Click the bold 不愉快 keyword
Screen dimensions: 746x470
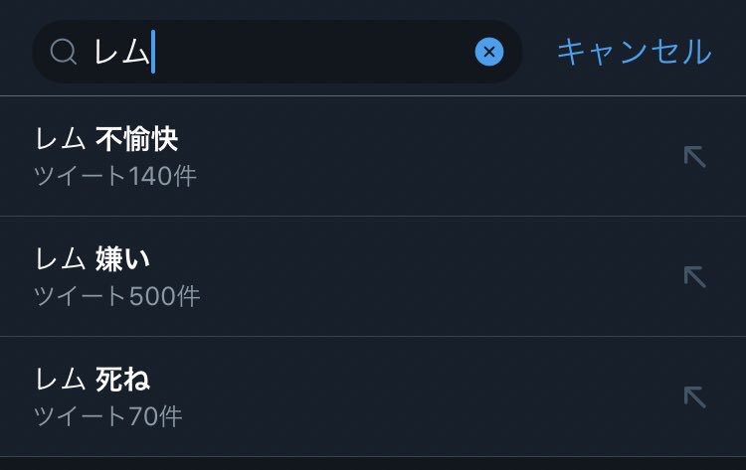(x=137, y=140)
